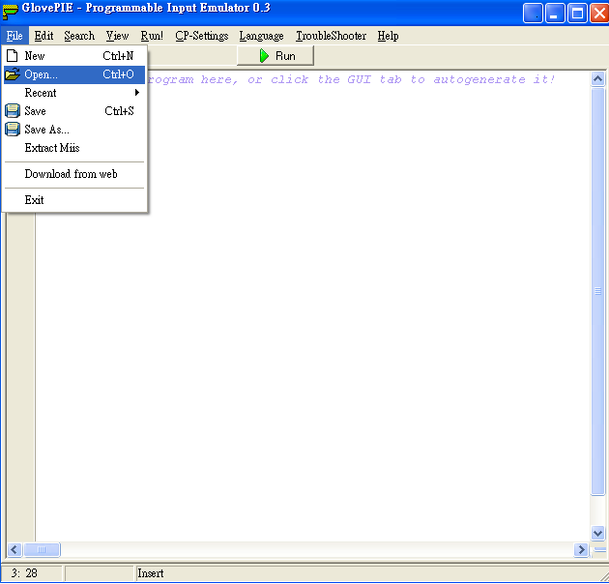Click the window resize grip corner
The image size is (609, 584).
click(603, 576)
